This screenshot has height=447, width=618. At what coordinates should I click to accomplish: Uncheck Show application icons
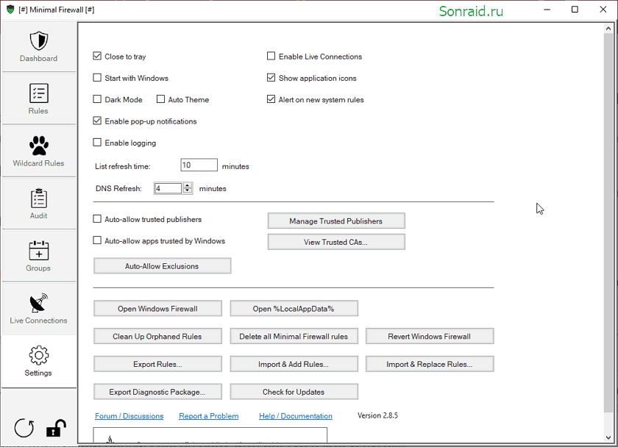pyautogui.click(x=271, y=78)
